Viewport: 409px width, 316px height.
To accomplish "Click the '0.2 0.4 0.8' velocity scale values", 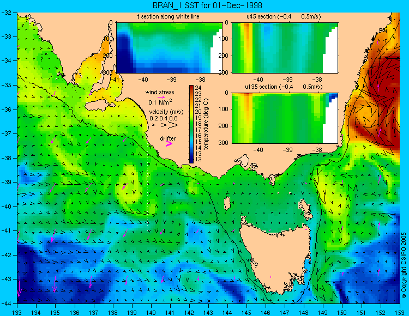I will click(x=163, y=118).
